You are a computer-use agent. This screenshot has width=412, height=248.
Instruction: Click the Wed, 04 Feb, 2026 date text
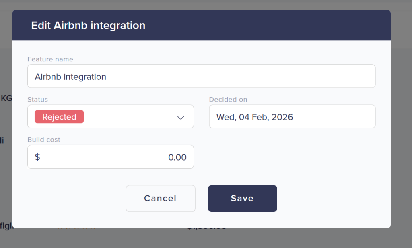255,117
